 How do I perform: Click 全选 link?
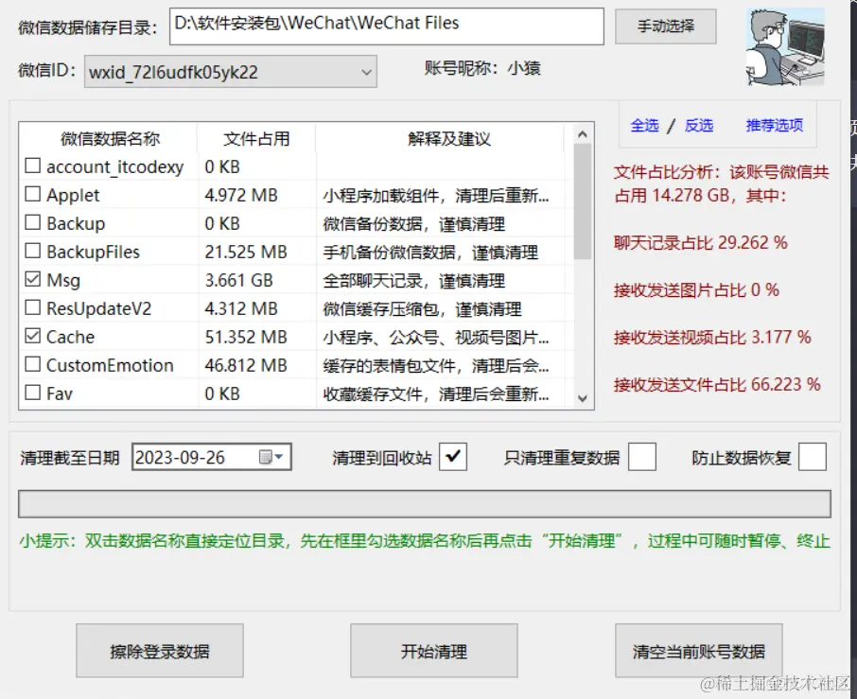pyautogui.click(x=644, y=125)
